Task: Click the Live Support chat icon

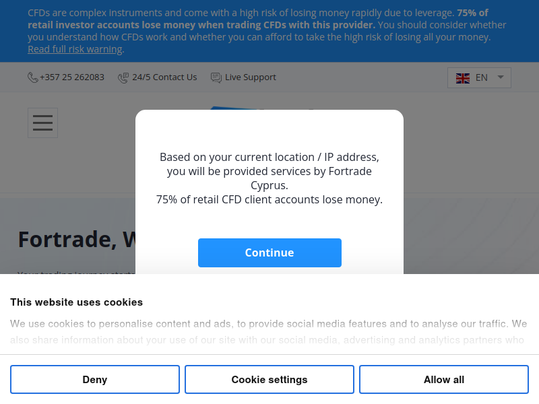Action: coord(216,77)
